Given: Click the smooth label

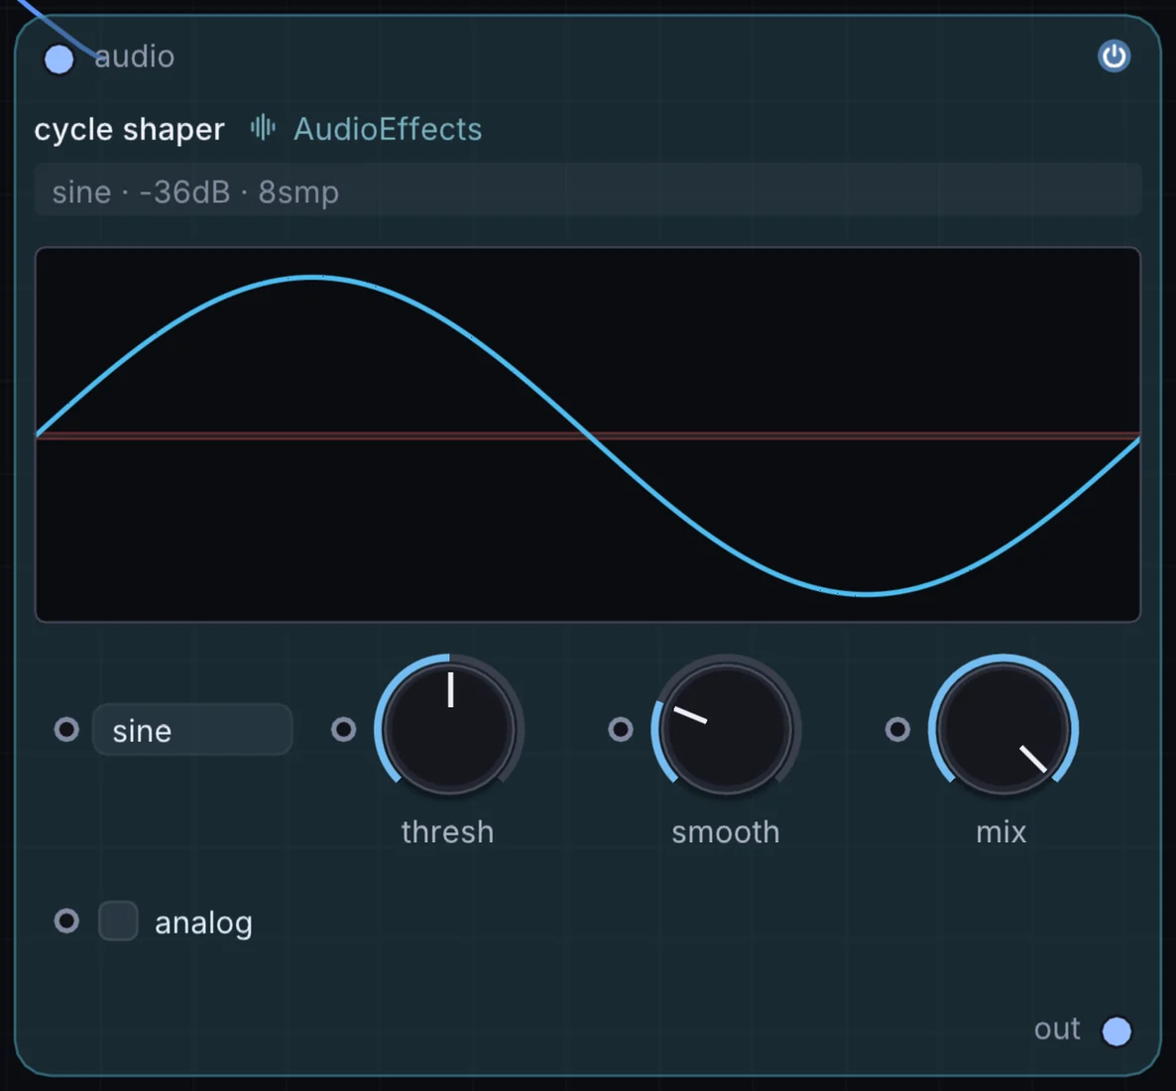Looking at the screenshot, I should [x=725, y=833].
